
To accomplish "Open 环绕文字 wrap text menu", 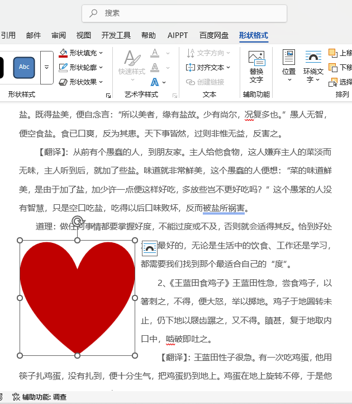I will point(313,67).
